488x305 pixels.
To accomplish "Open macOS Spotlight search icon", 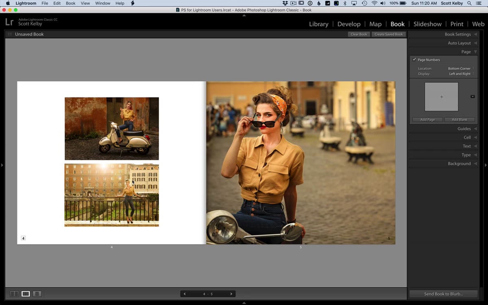I will [469, 3].
